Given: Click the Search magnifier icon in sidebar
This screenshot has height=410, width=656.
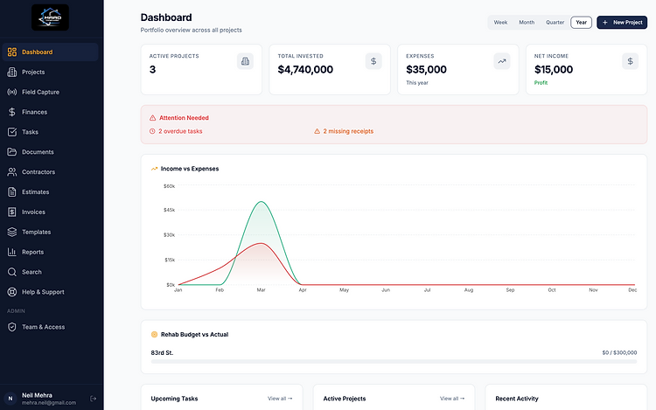Looking at the screenshot, I should [x=11, y=272].
